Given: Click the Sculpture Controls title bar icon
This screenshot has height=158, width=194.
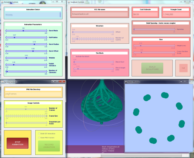Looking at the screenshot, I should coord(69,2).
